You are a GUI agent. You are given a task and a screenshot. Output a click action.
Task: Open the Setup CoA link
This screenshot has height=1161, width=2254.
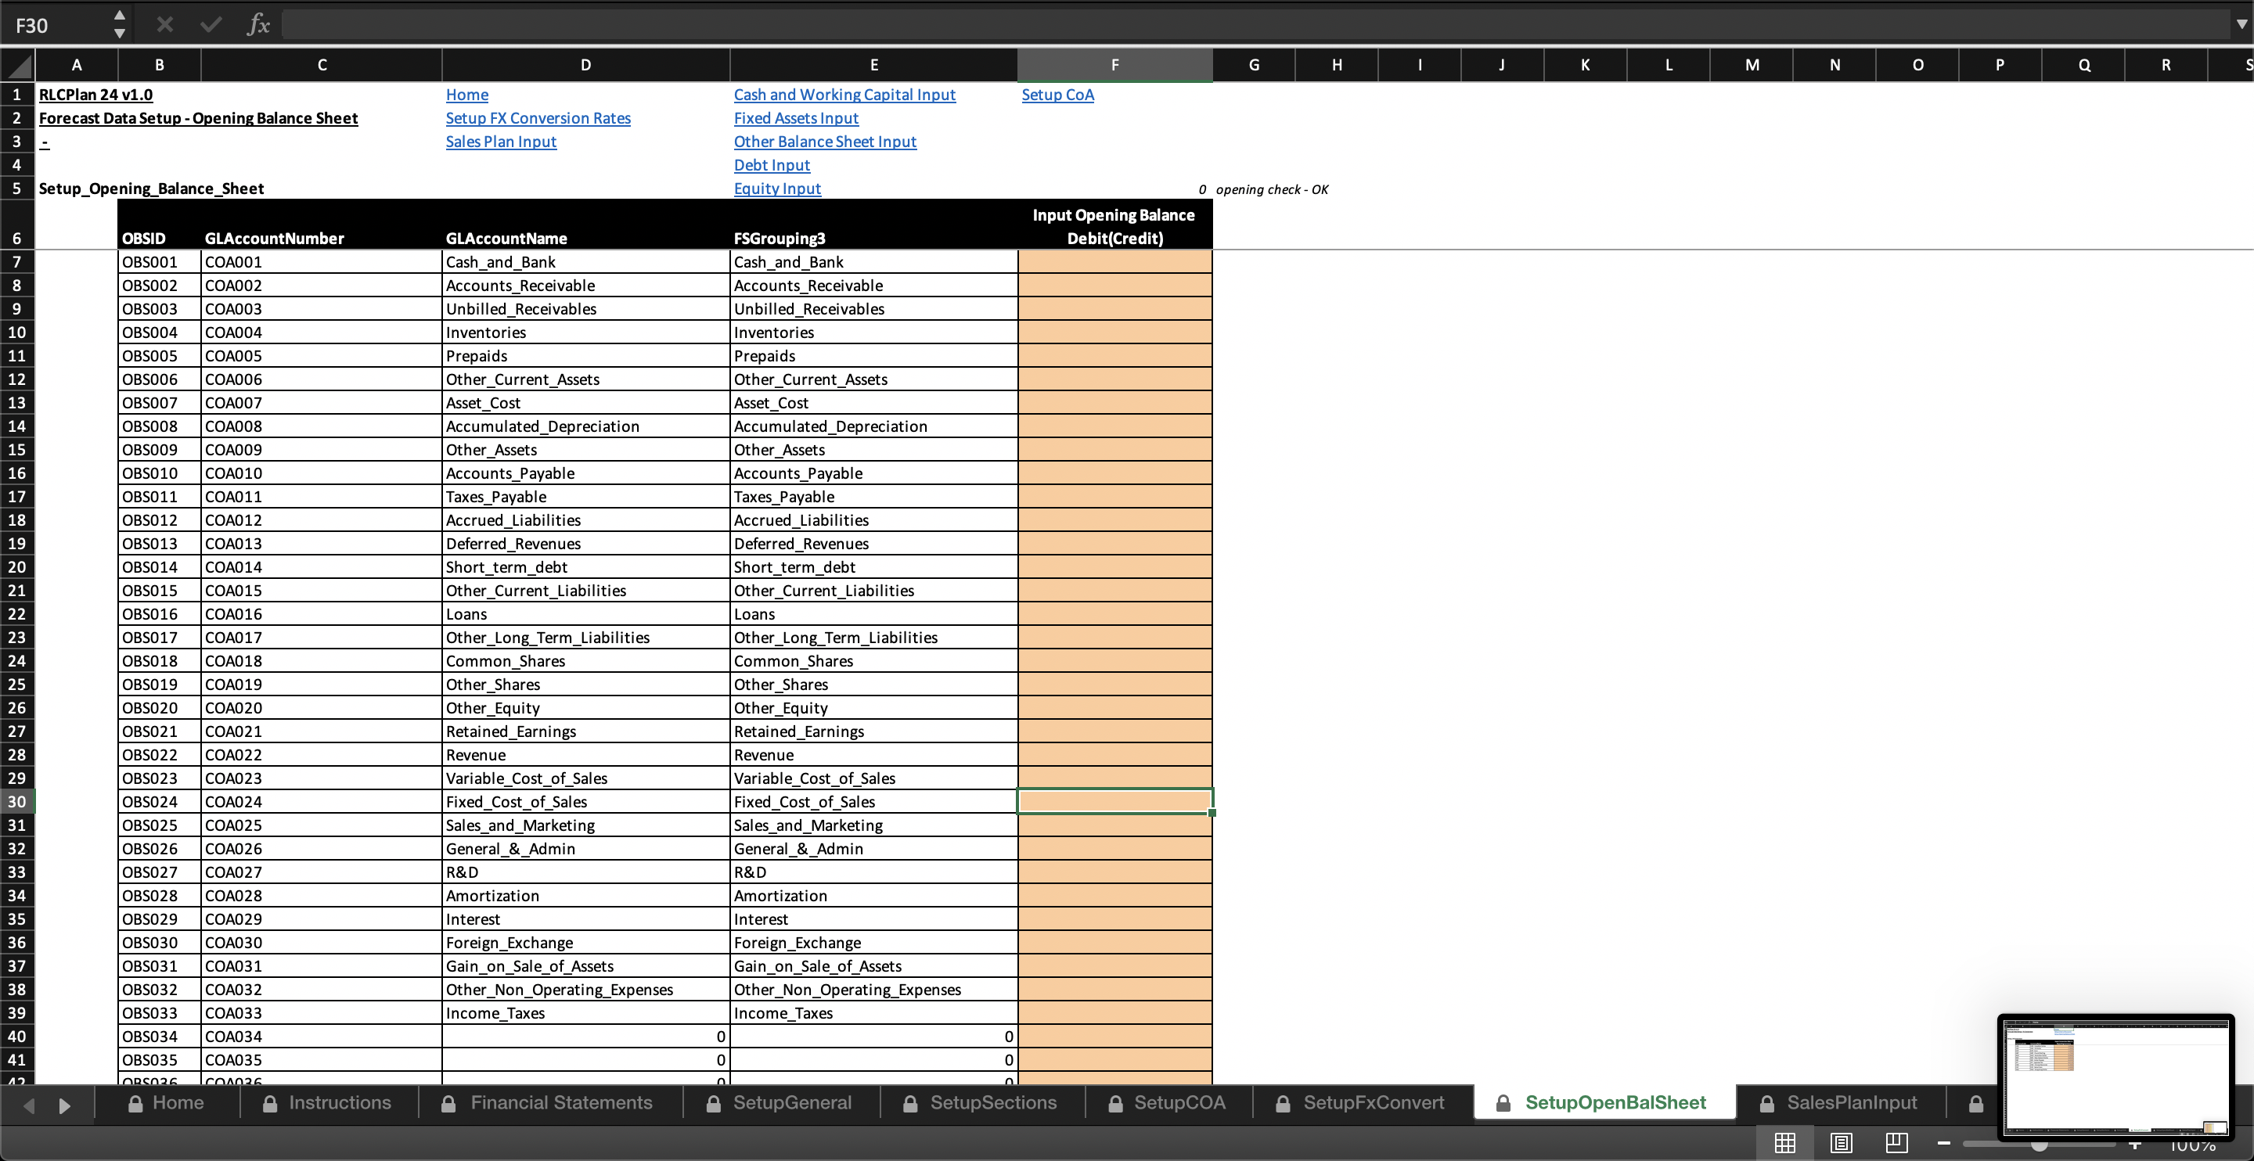pos(1057,95)
